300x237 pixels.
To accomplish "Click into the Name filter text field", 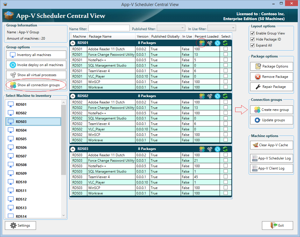I will click(x=109, y=28).
